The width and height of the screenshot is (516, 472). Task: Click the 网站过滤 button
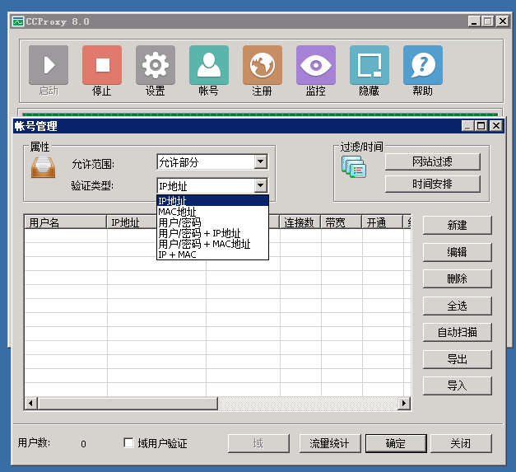click(x=432, y=161)
